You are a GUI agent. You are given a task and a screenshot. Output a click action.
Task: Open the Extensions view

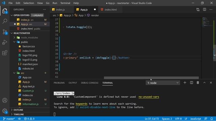tap(5, 53)
